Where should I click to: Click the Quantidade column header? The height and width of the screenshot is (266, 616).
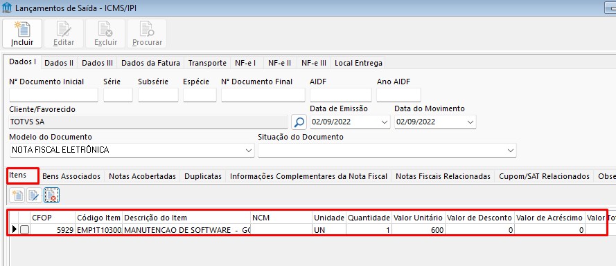[x=369, y=218]
